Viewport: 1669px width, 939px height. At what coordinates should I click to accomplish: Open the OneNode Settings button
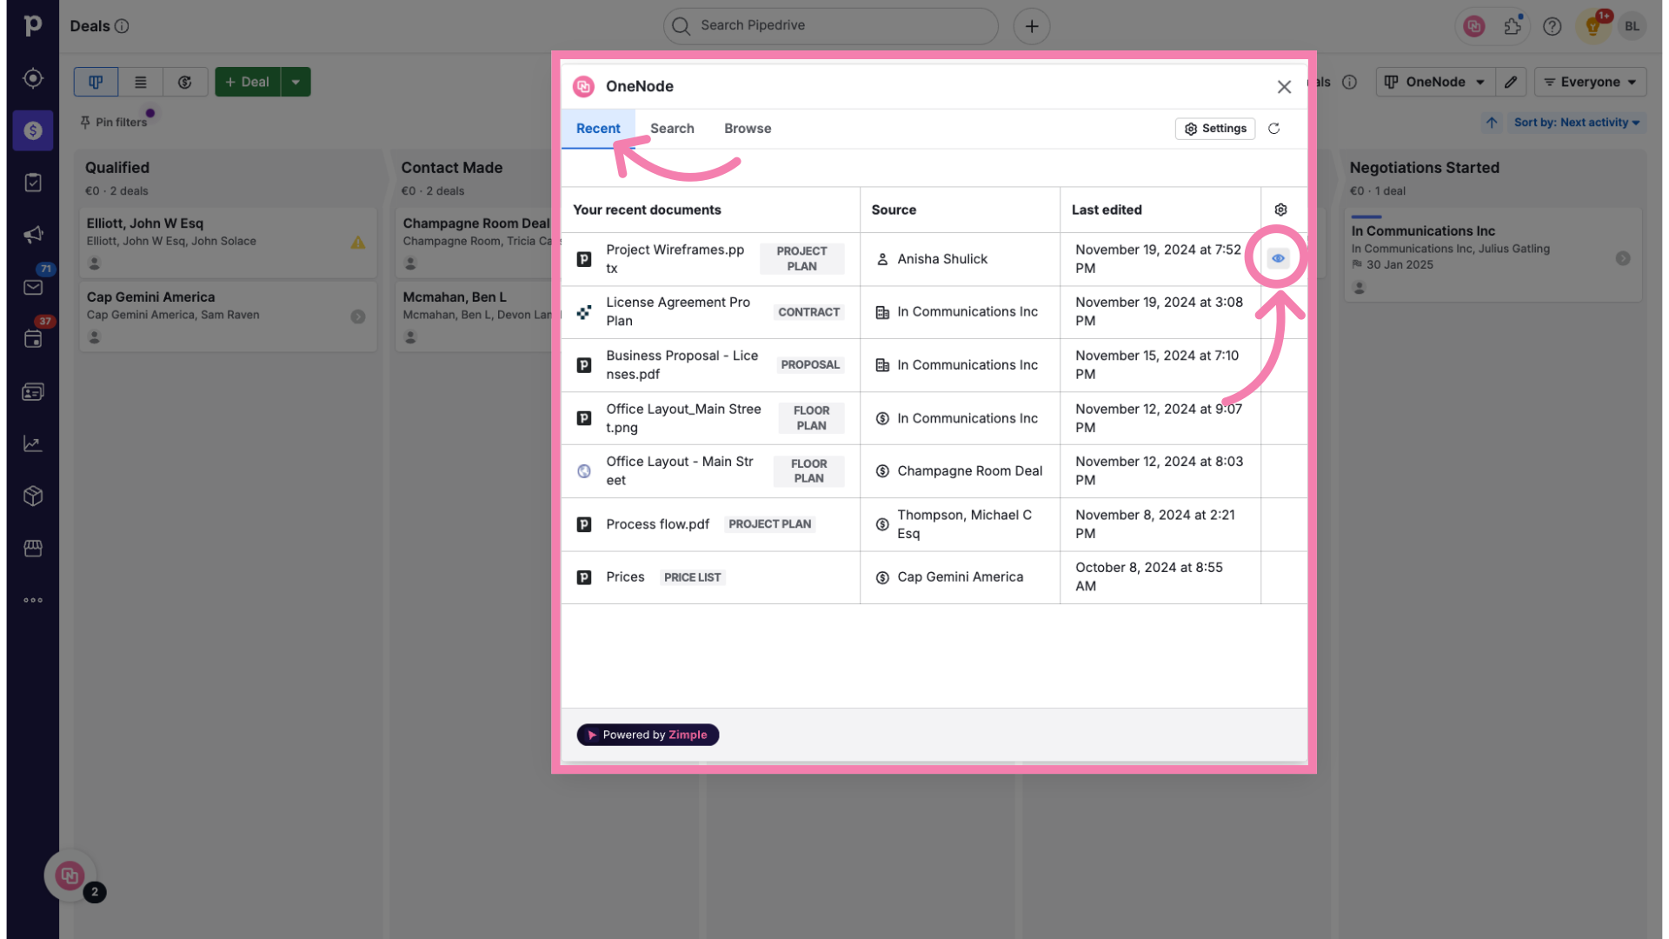tap(1215, 129)
